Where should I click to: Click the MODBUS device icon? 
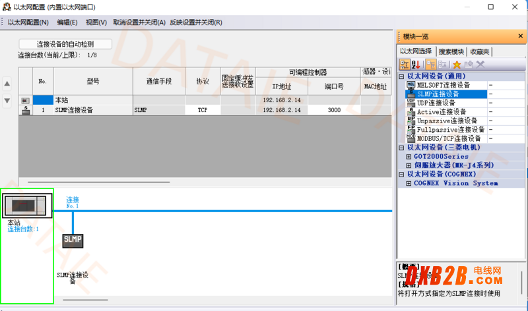point(411,138)
